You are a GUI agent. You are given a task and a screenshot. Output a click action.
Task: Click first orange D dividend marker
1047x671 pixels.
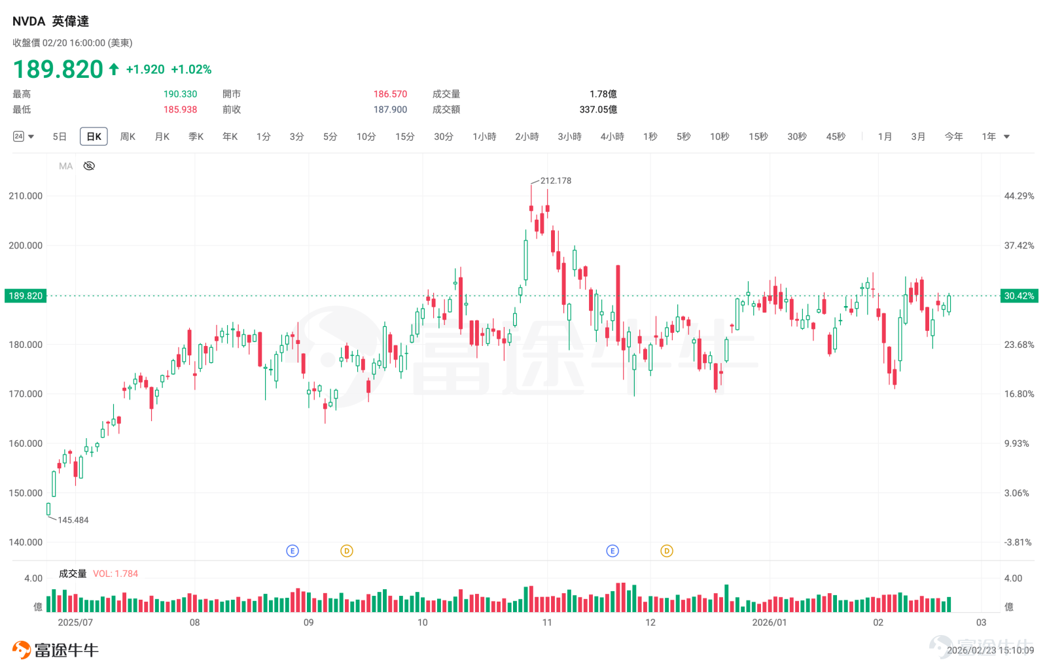pyautogui.click(x=347, y=551)
